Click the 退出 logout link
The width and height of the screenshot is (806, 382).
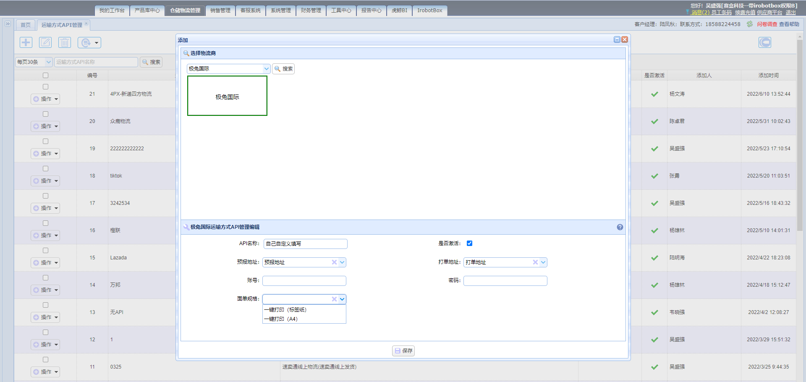coord(791,13)
